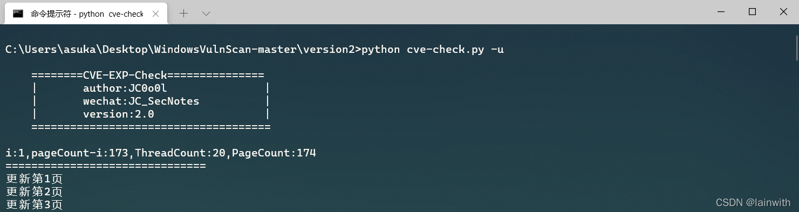
Task: Maximize the terminal window
Action: tap(752, 12)
